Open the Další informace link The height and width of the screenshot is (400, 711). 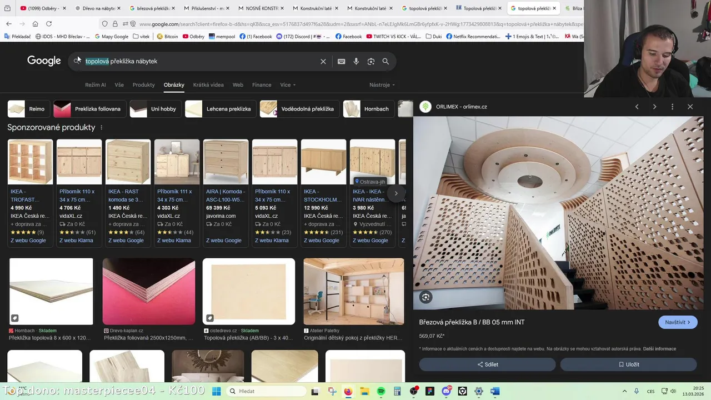click(659, 349)
